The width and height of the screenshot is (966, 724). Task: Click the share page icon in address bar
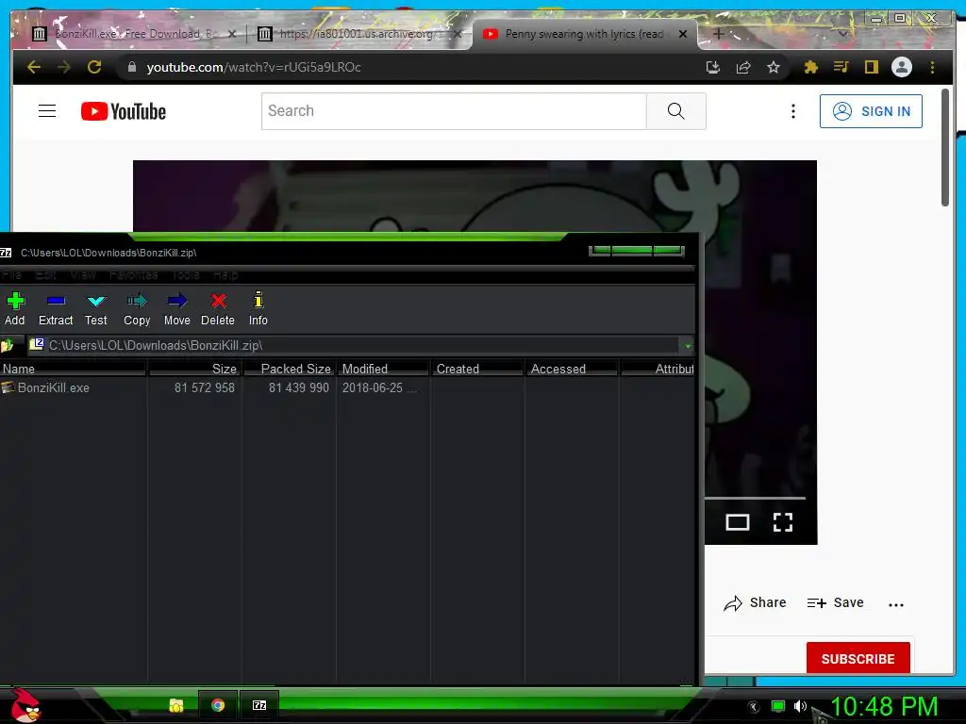[743, 67]
